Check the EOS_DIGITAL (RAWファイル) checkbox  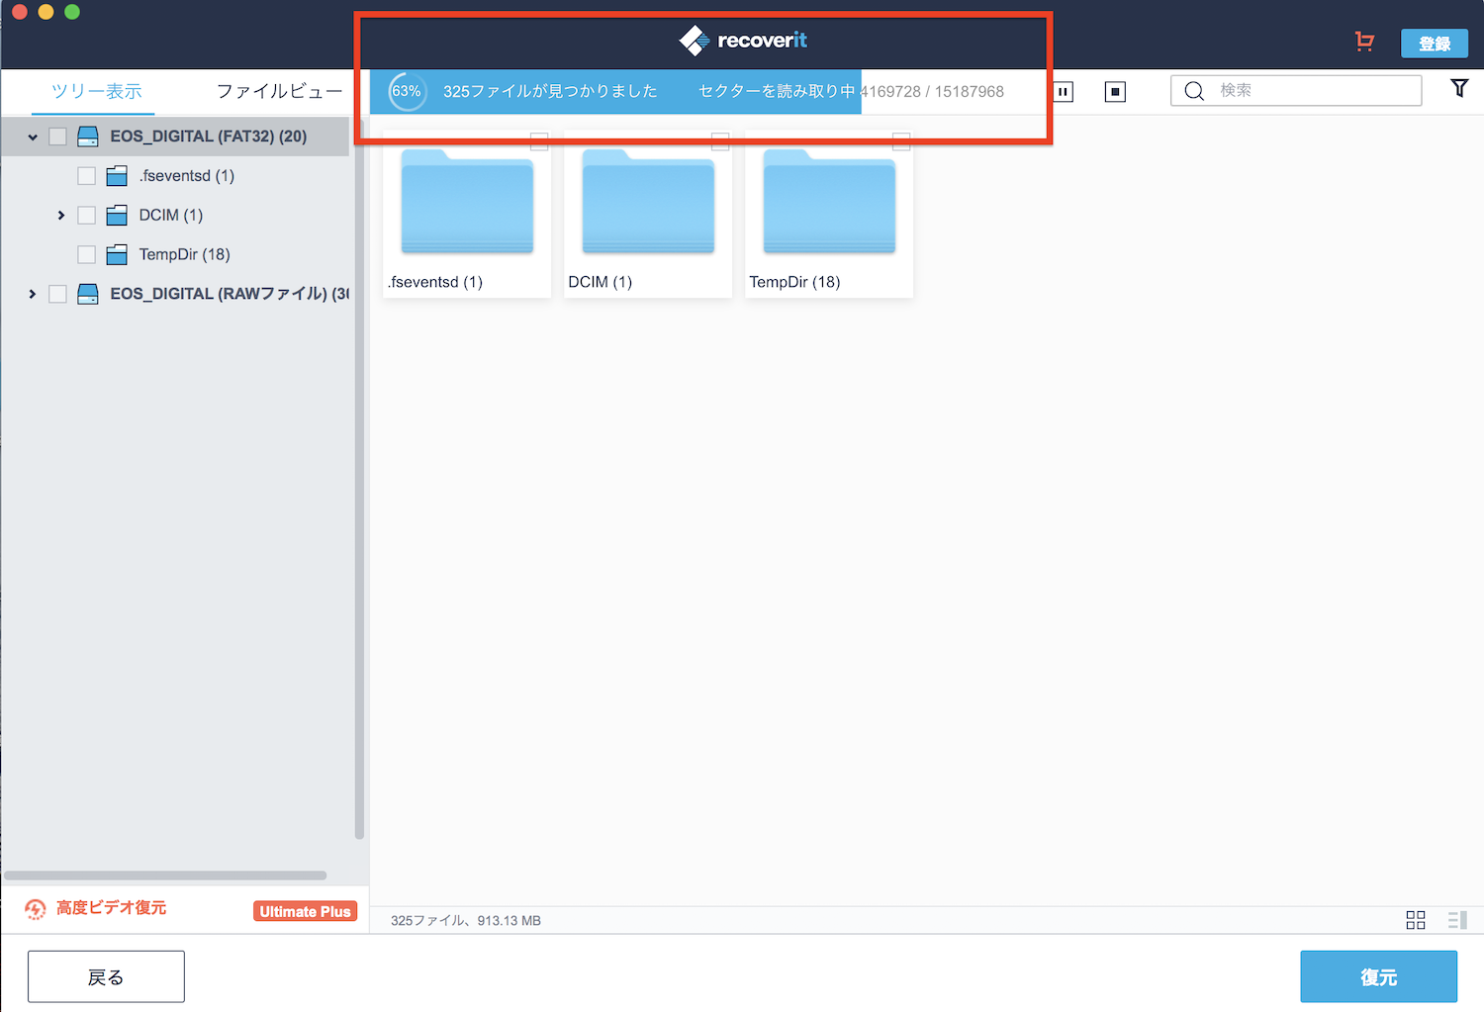click(58, 294)
